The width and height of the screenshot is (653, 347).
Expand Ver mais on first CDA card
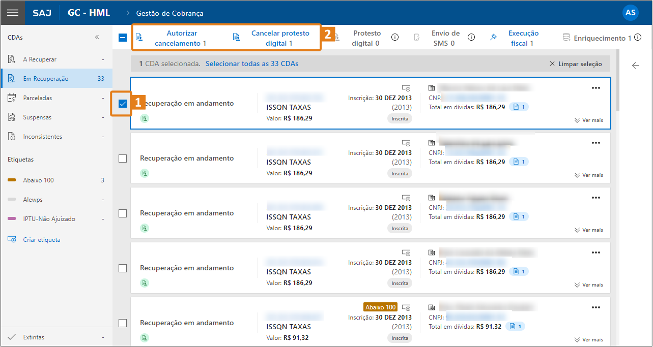coord(588,120)
